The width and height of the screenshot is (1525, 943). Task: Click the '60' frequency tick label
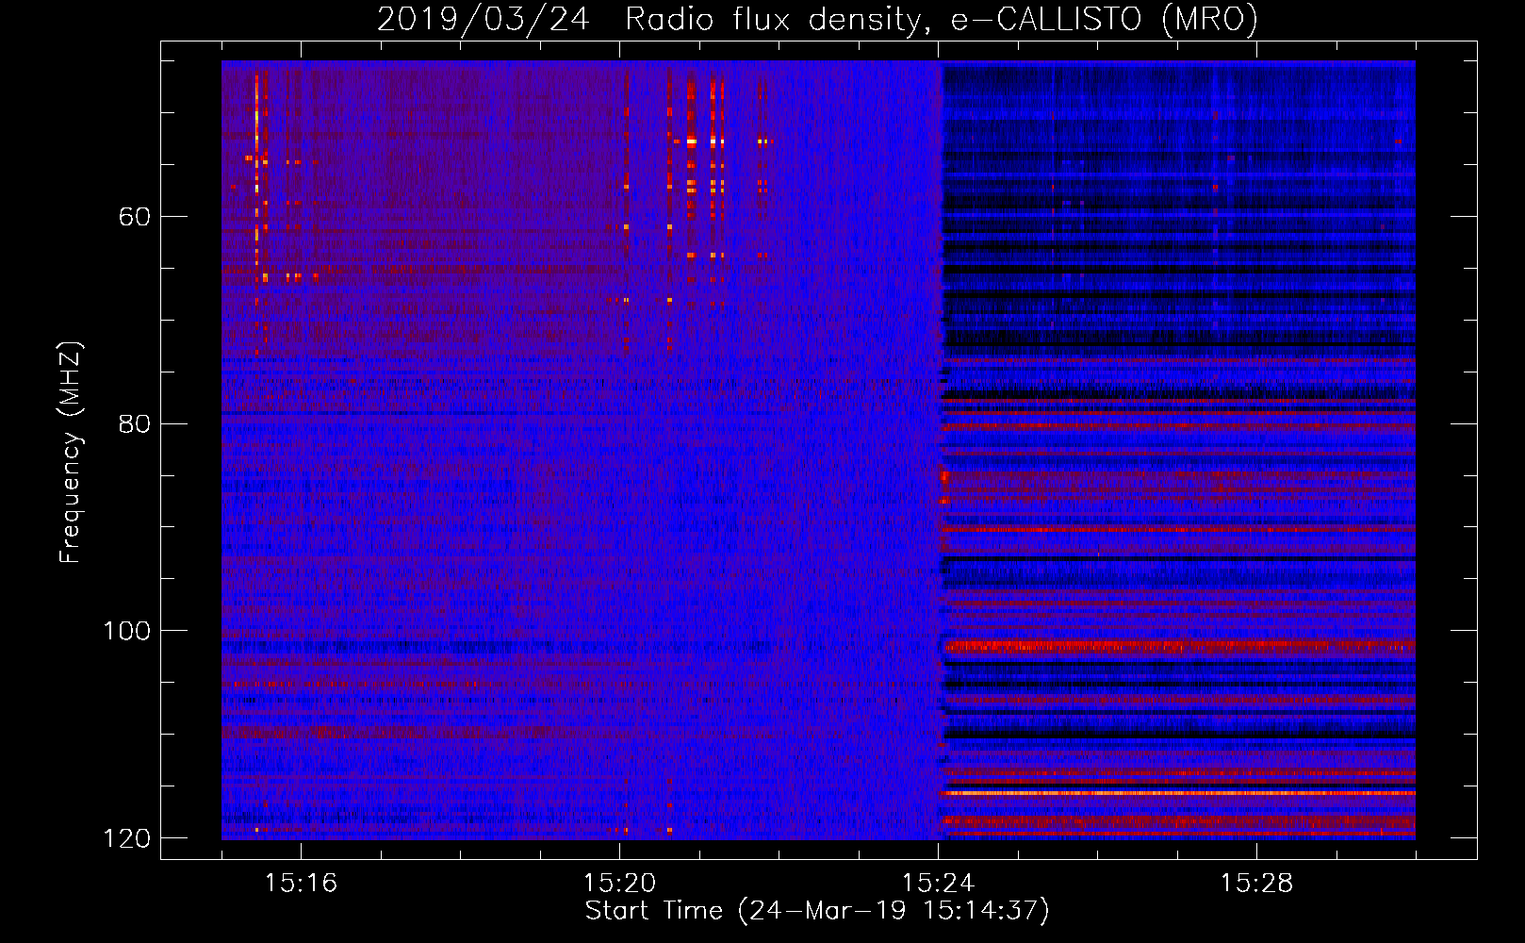tap(134, 217)
